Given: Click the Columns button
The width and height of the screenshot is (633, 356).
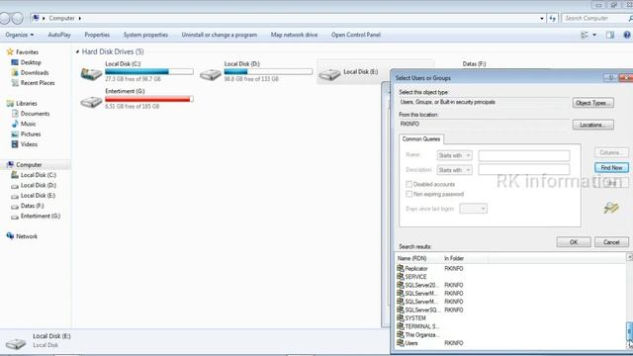Looking at the screenshot, I should [611, 152].
